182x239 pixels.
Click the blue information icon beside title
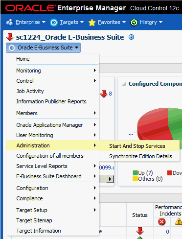[x=131, y=37]
